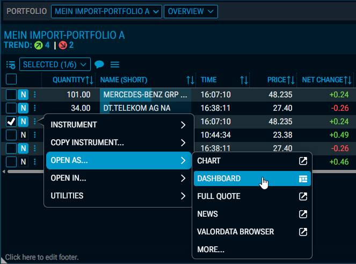
Task: Click the +0.49 net change value
Action: 339,135
